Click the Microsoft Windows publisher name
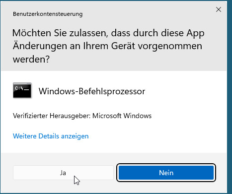 tap(122, 116)
